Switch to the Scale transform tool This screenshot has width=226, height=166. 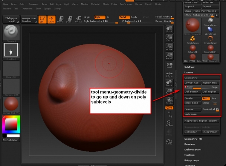pos(69,20)
